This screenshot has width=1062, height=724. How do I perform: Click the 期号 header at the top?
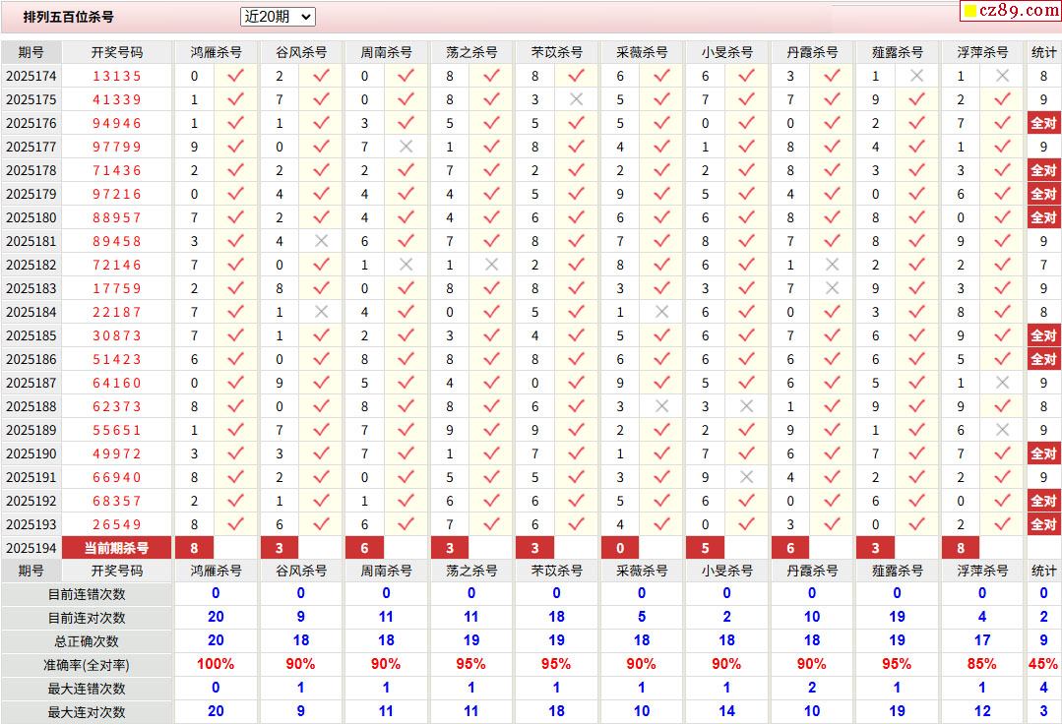31,52
